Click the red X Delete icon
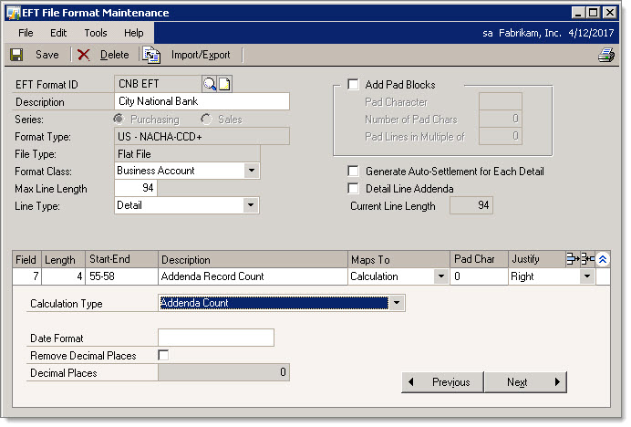Image resolution: width=631 pixels, height=427 pixels. (83, 55)
